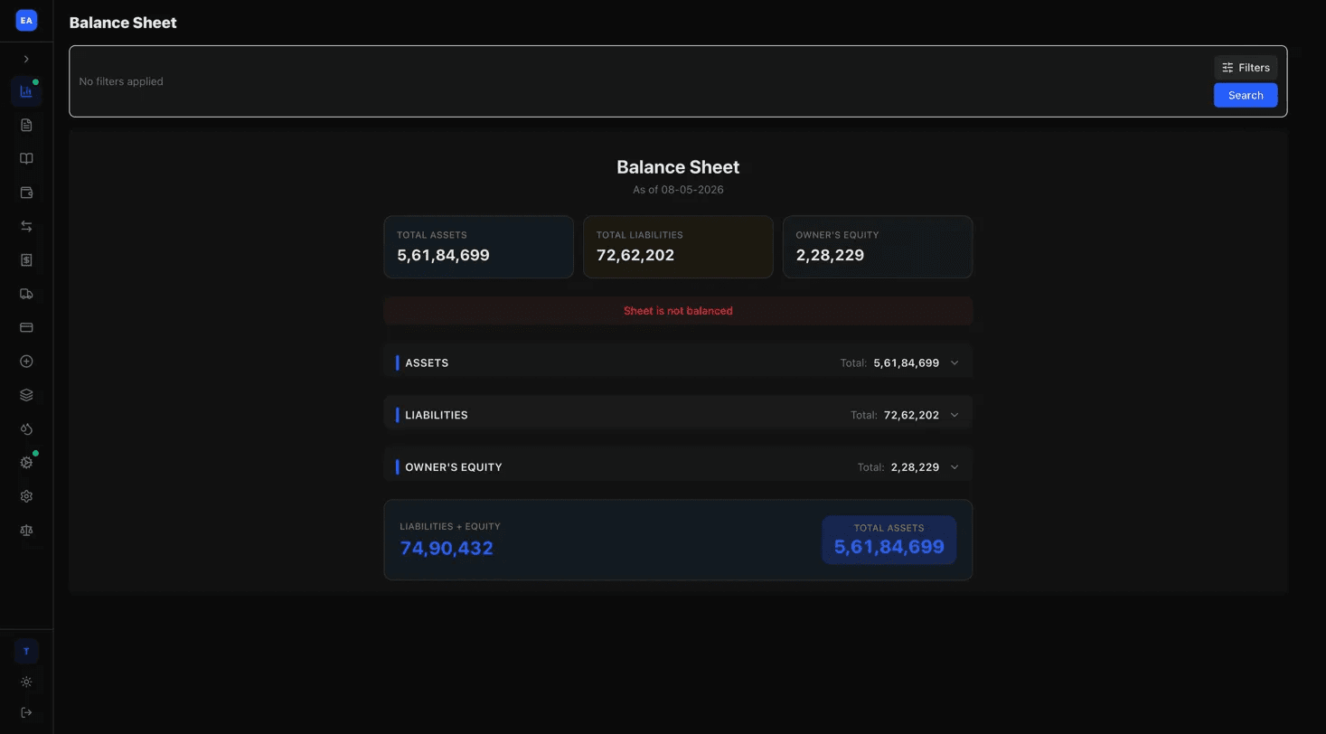Open the balance scales icon

(26, 531)
